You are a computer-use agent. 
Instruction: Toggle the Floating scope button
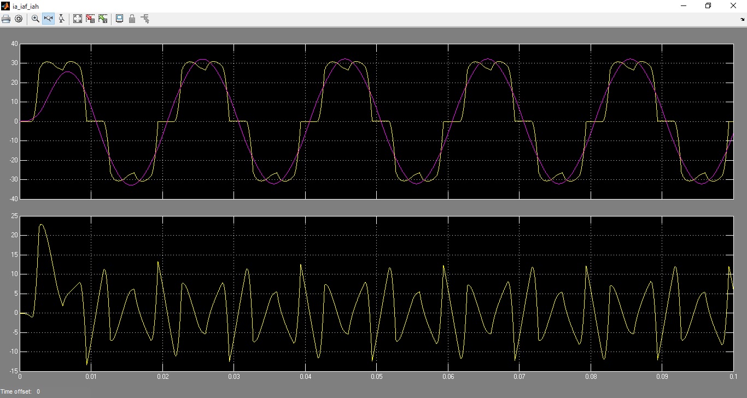[x=119, y=19]
